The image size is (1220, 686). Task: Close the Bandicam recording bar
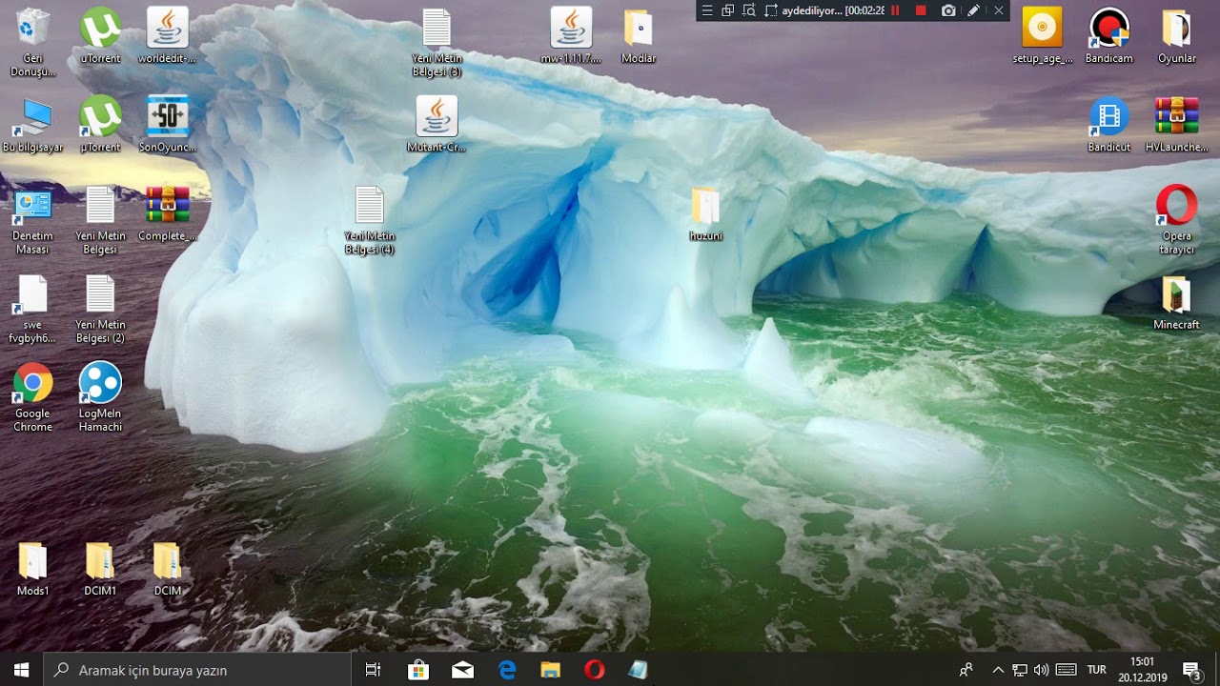998,10
